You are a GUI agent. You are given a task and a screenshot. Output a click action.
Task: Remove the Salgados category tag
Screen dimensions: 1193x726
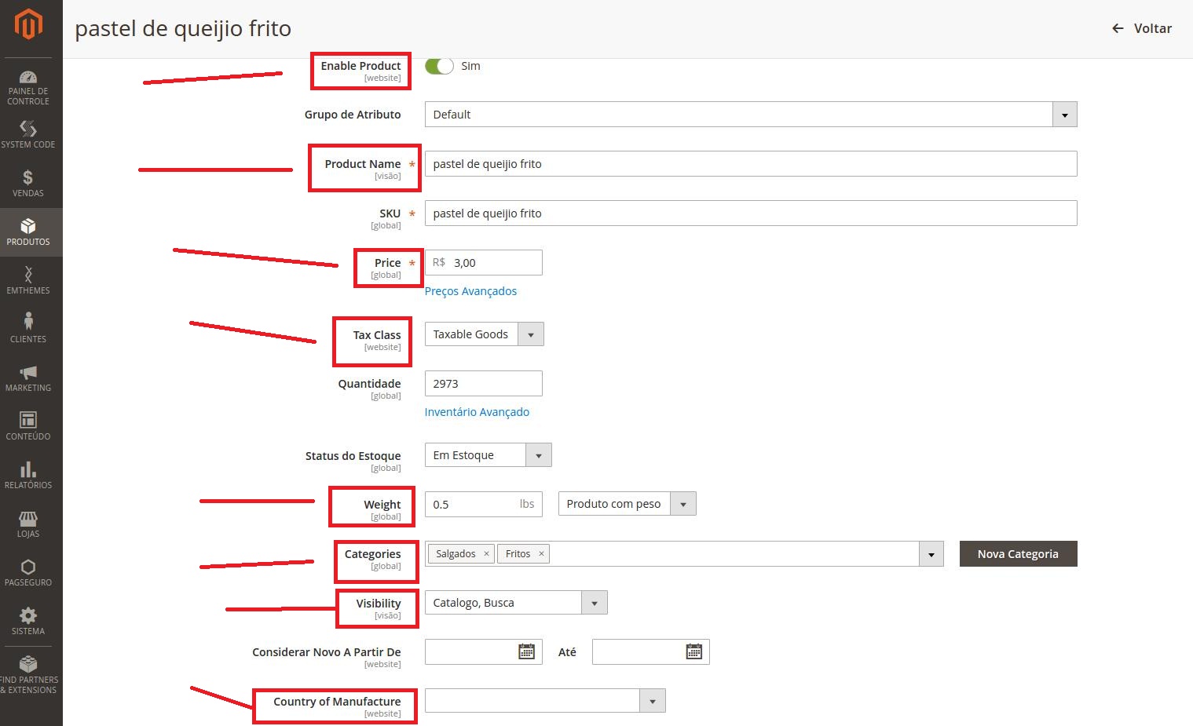[486, 554]
